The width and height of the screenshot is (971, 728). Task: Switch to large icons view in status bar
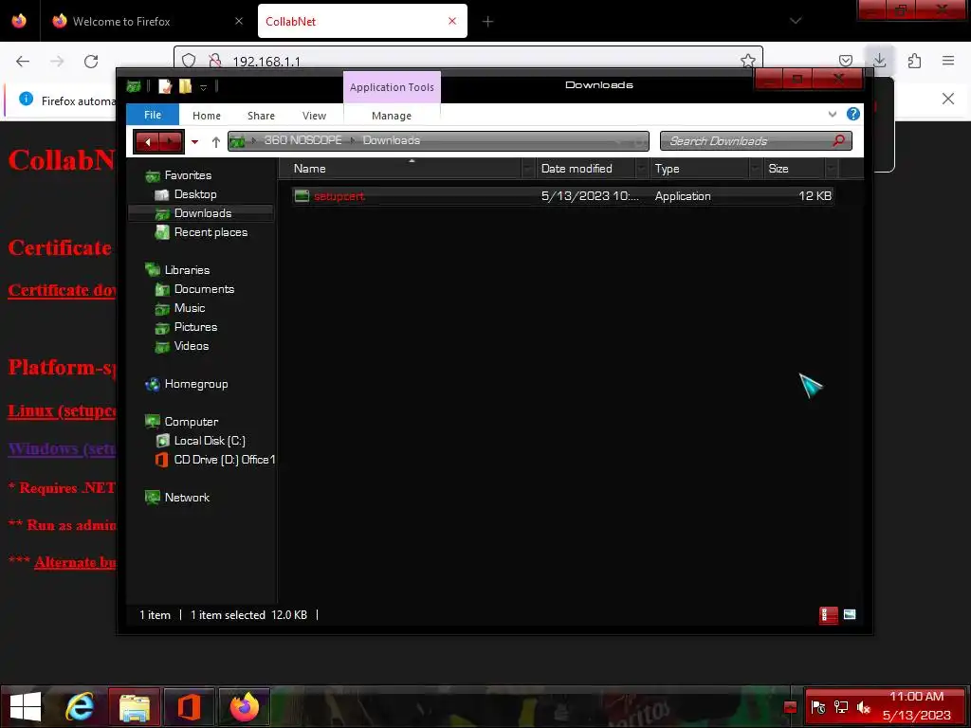(x=850, y=614)
